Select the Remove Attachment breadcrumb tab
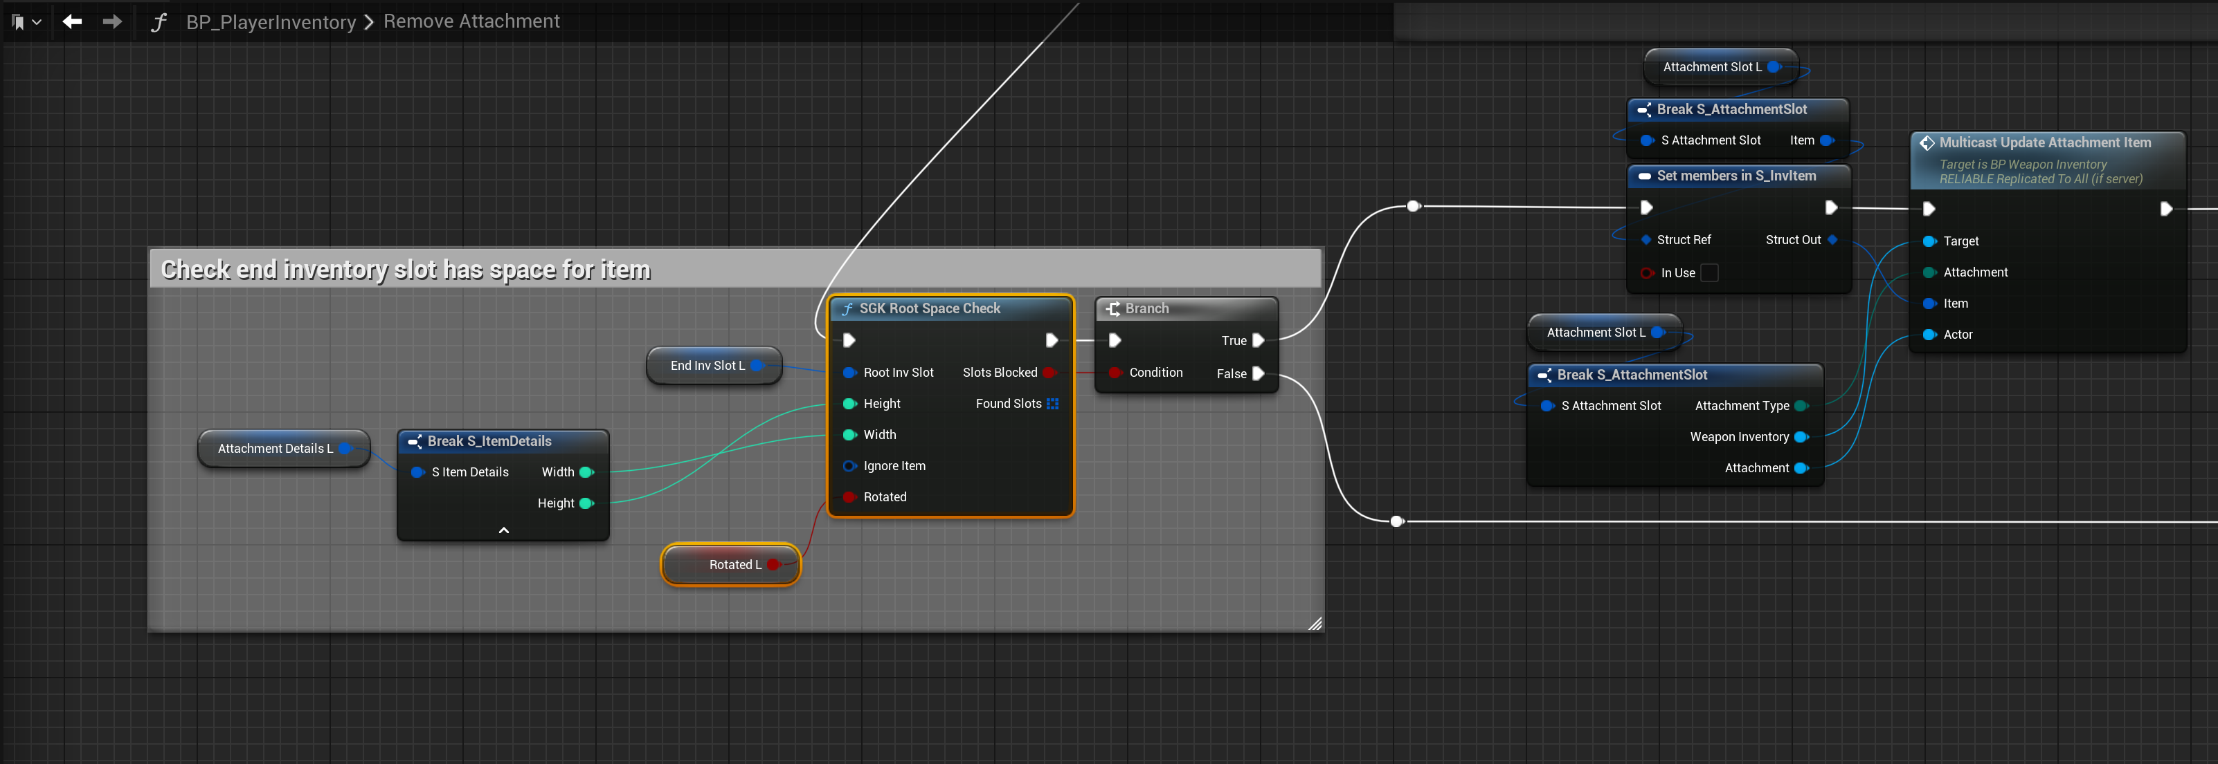The width and height of the screenshot is (2218, 764). click(472, 21)
